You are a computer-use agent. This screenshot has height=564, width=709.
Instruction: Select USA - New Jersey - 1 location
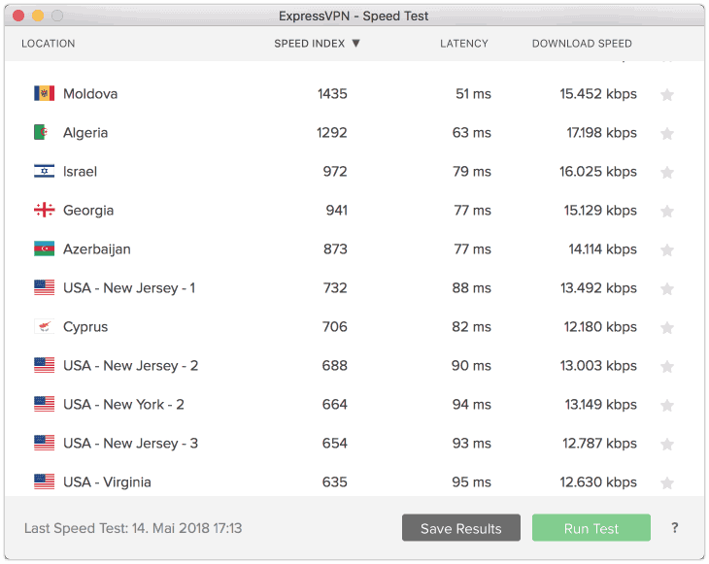tap(129, 288)
